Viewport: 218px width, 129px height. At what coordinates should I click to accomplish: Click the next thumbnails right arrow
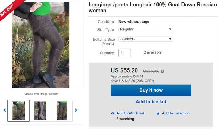(76, 110)
